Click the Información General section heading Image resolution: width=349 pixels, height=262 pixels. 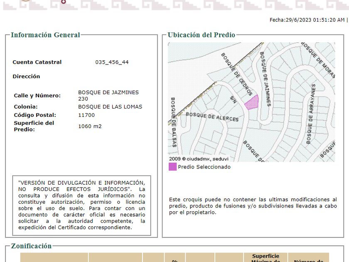coord(45,35)
